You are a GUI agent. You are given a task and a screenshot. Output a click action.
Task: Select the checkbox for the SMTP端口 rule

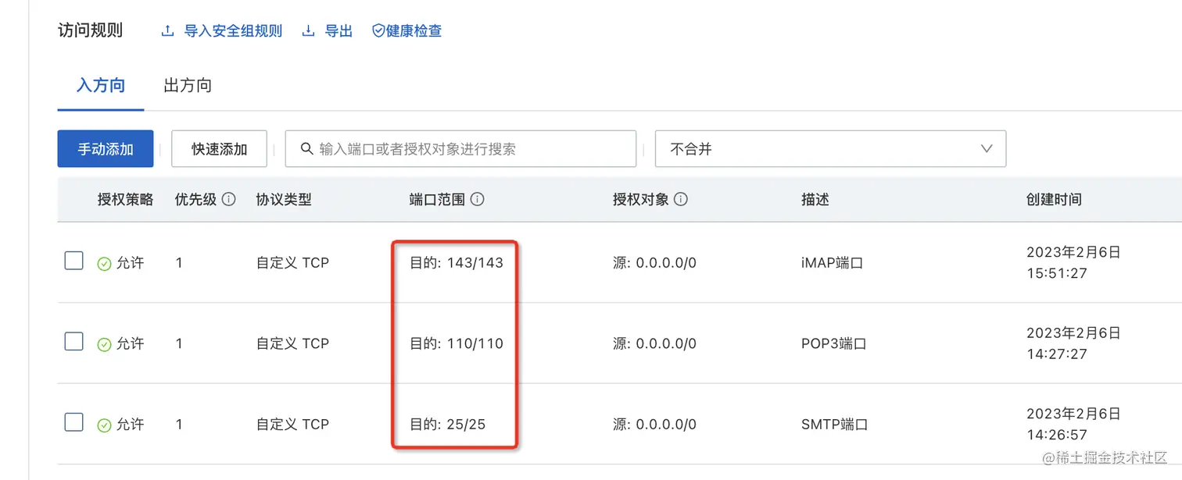pyautogui.click(x=73, y=422)
